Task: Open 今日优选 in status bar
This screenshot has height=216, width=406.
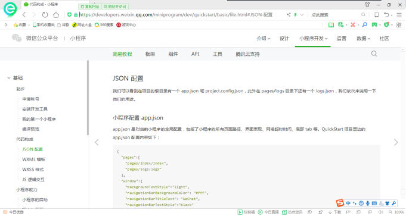Action: (x=13, y=212)
